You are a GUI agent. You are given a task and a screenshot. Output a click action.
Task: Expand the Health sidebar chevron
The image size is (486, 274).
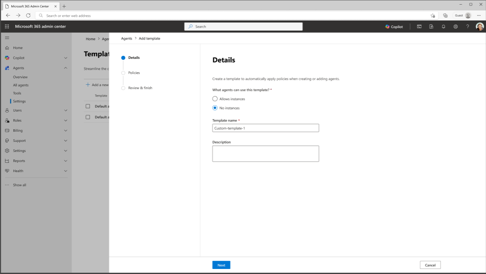pos(66,171)
